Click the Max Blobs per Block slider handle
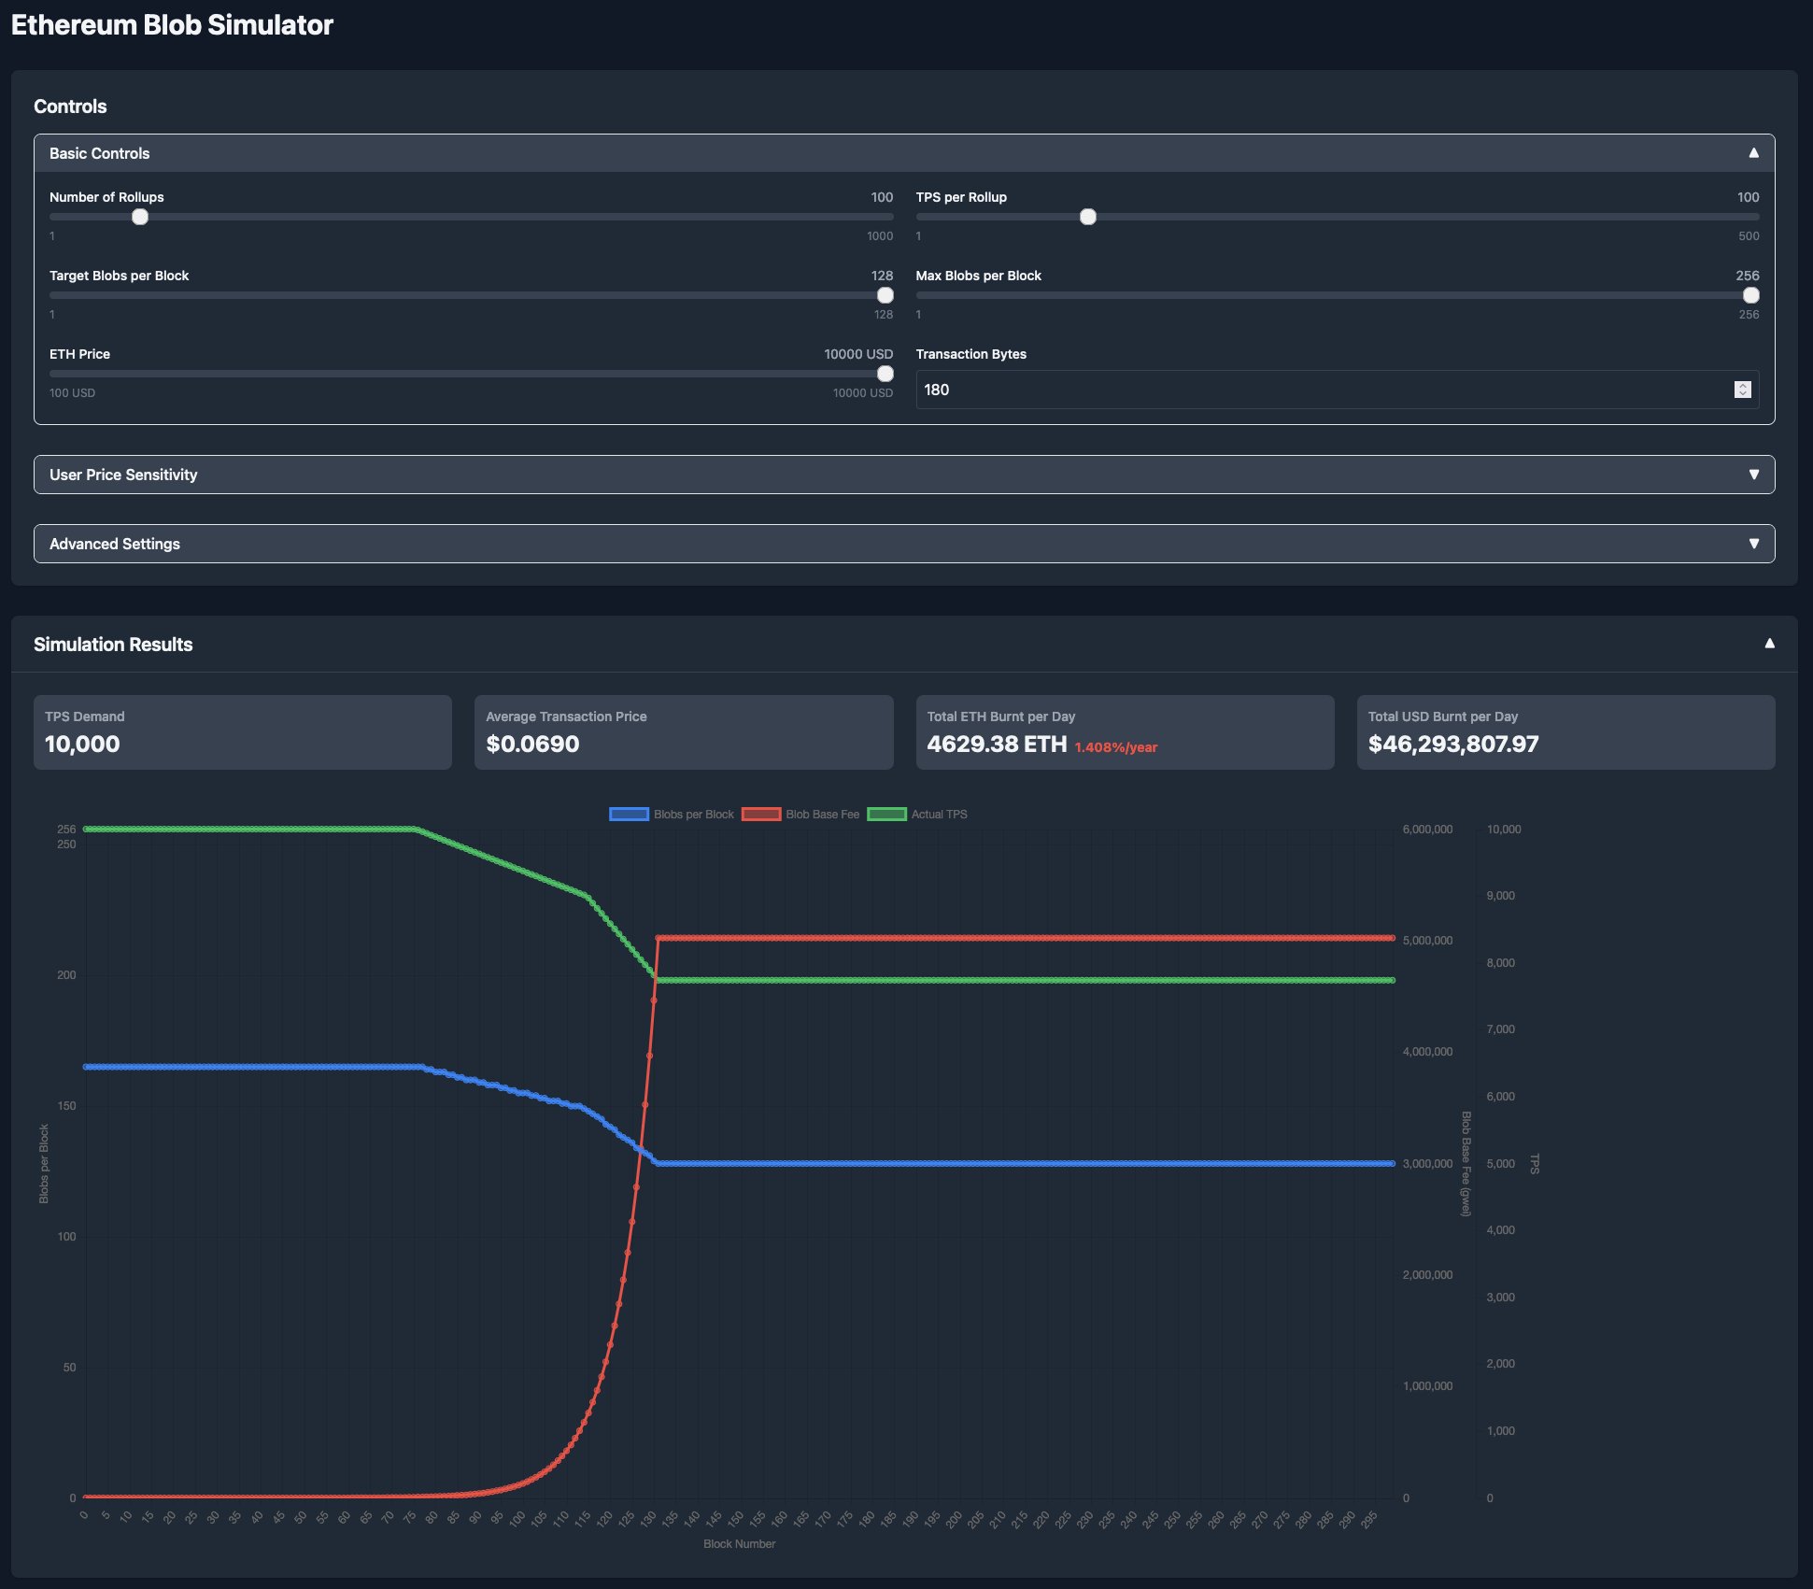Screen dimensions: 1813x1589 [1751, 295]
